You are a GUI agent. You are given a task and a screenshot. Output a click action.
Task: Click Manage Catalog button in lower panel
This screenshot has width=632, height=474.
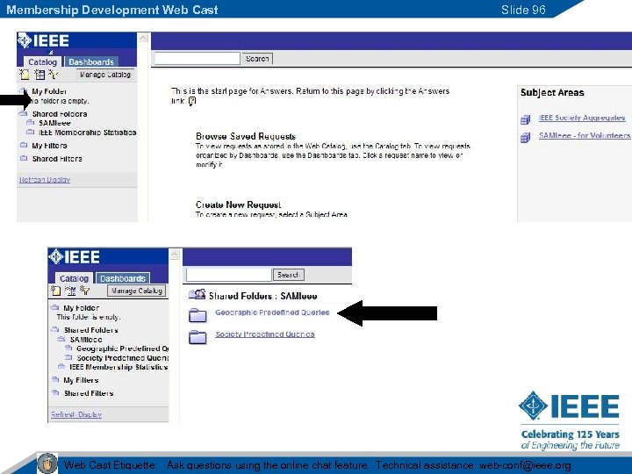137,291
